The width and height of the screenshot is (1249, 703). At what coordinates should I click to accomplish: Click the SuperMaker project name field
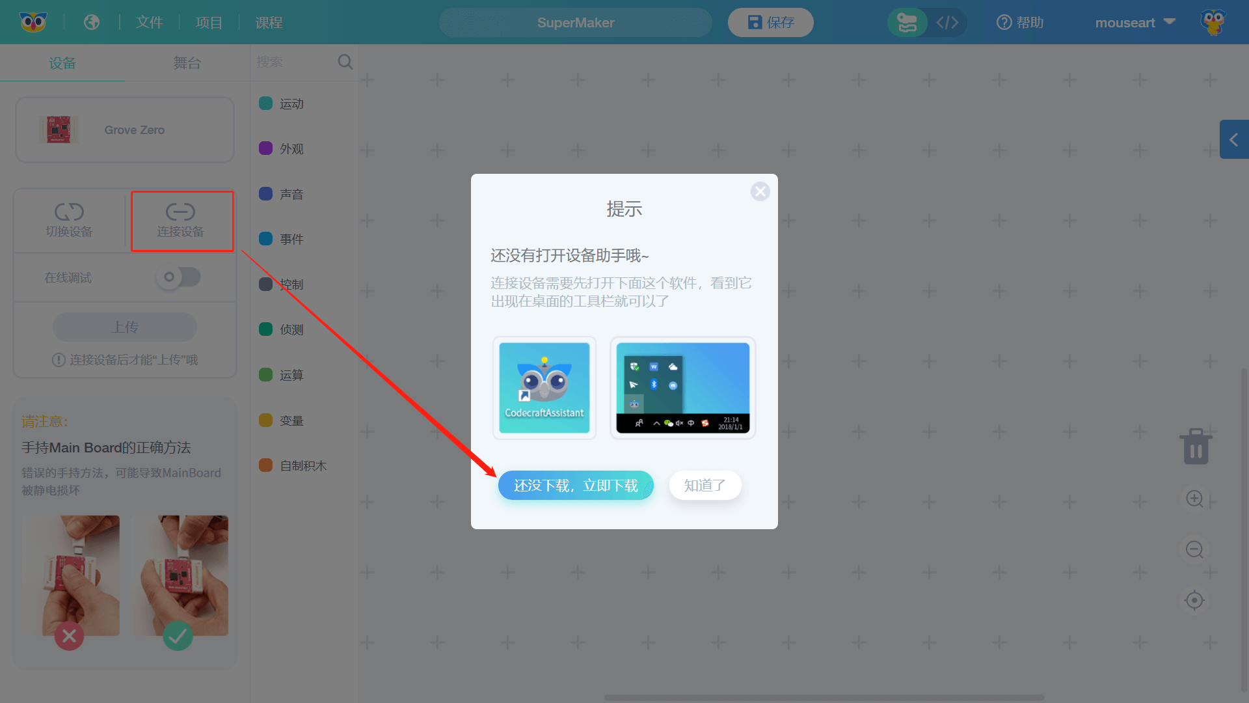(575, 23)
